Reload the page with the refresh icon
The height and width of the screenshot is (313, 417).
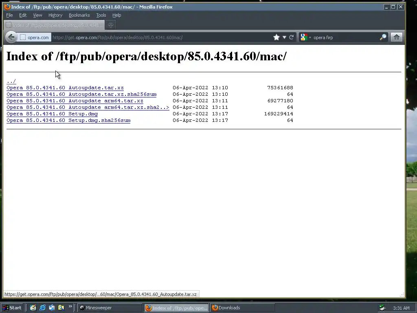(x=292, y=37)
